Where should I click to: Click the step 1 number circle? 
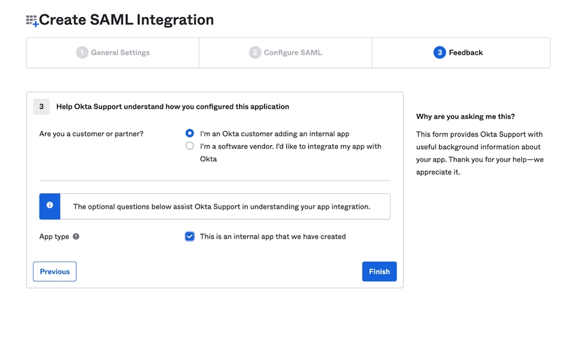coord(82,53)
